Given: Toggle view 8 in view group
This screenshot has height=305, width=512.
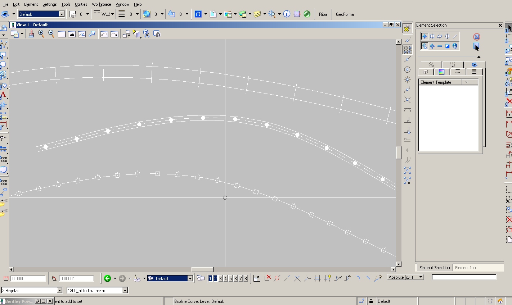Looking at the screenshot, I should pos(246,278).
